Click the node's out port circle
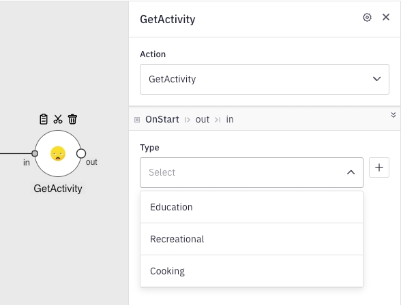 81,153
